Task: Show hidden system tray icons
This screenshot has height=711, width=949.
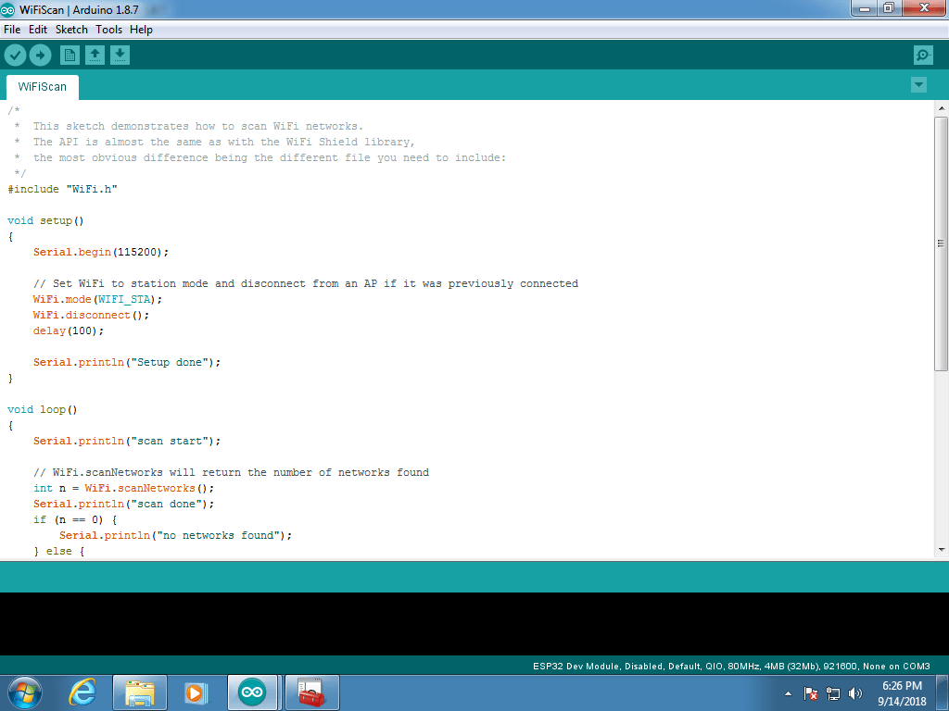Action: (788, 693)
